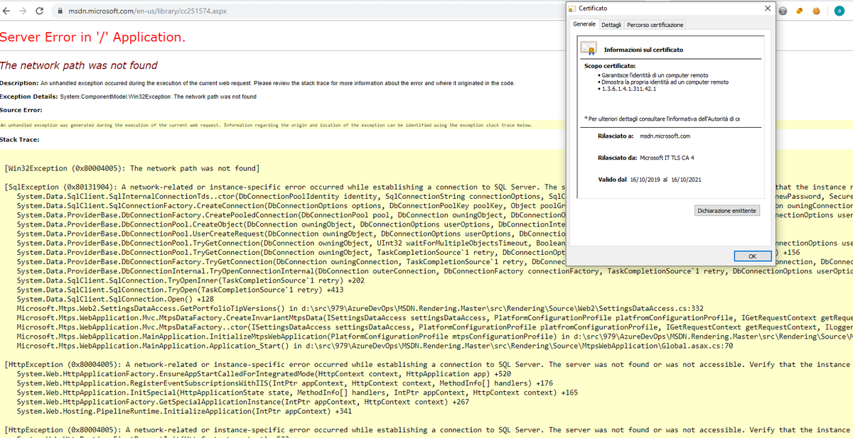The height and width of the screenshot is (438, 853).
Task: Click 'DbConnectionPool.UserCreateRequest' trace line
Action: coord(291,234)
